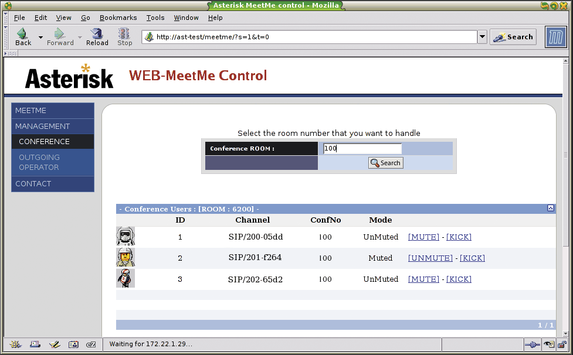Select CONFERENCE in the sidebar
This screenshot has height=355, width=573.
53,142
